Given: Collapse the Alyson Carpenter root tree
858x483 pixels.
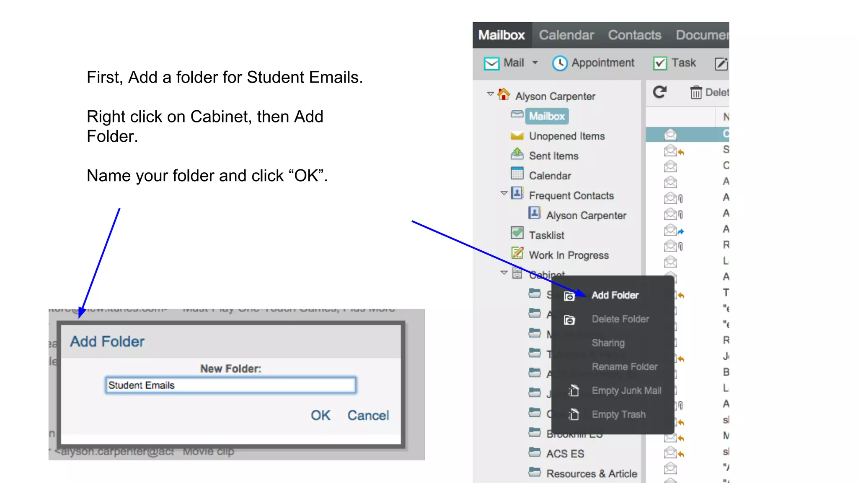Looking at the screenshot, I should (490, 94).
